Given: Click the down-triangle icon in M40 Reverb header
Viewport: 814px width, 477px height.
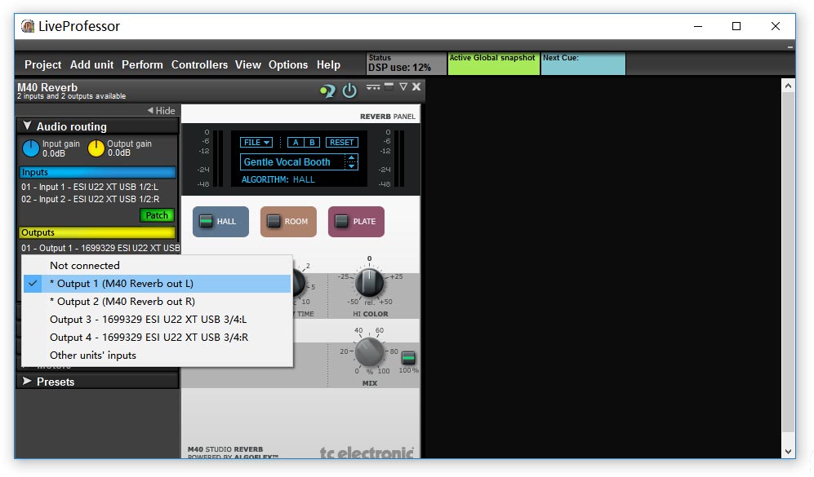Looking at the screenshot, I should (x=403, y=86).
